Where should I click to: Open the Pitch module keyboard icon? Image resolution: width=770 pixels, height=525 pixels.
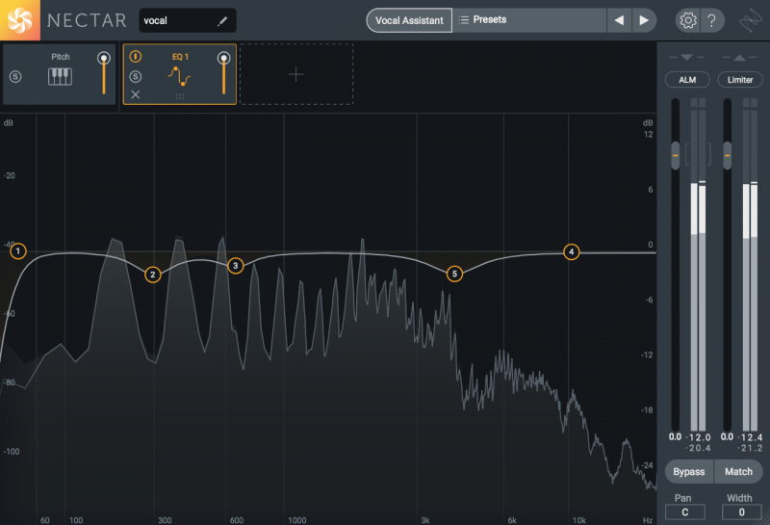60,77
